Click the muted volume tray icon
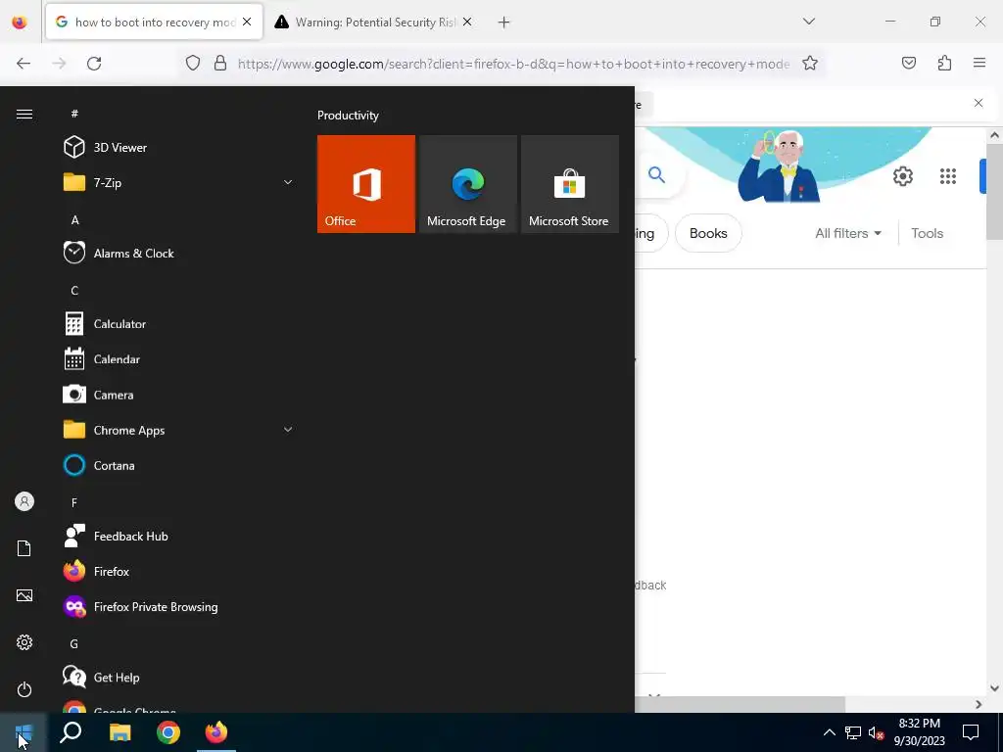The image size is (1003, 752). 876,732
